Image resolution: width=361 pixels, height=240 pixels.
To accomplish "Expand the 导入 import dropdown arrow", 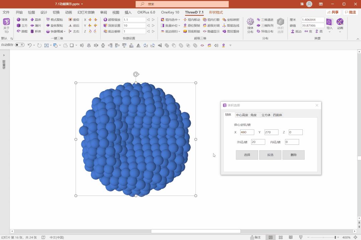I will 329,32.
